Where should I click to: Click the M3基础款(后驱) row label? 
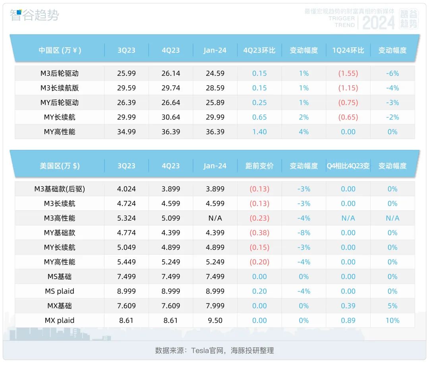[x=60, y=189]
